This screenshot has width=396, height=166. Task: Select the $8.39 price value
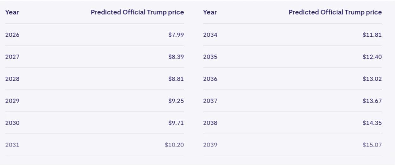point(176,57)
